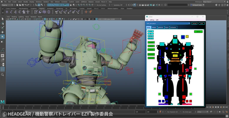Click the Quick Rig character shelf icon
229x118 pixels.
click(24, 12)
